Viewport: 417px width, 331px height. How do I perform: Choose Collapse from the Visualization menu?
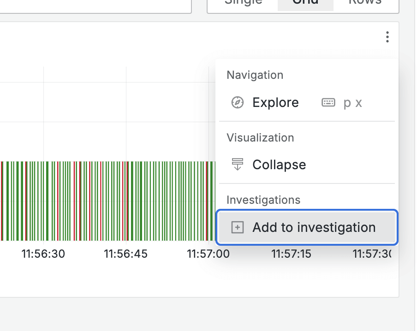coord(279,165)
